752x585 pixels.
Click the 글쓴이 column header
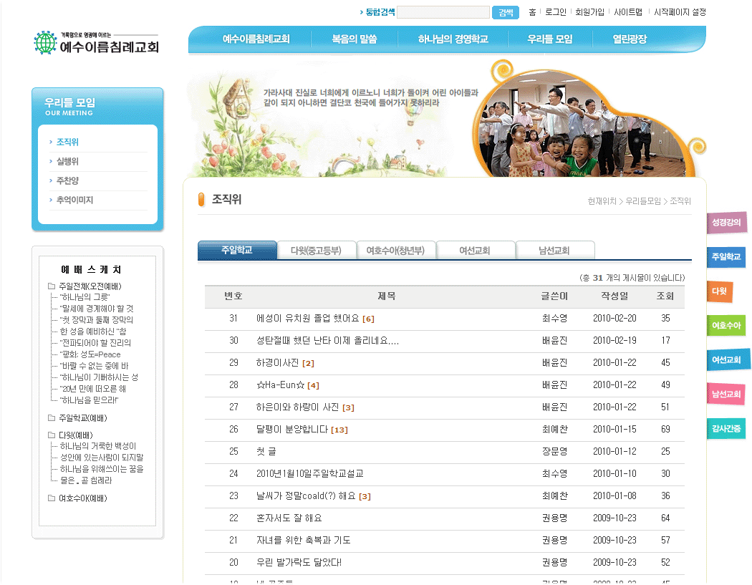[x=554, y=296]
